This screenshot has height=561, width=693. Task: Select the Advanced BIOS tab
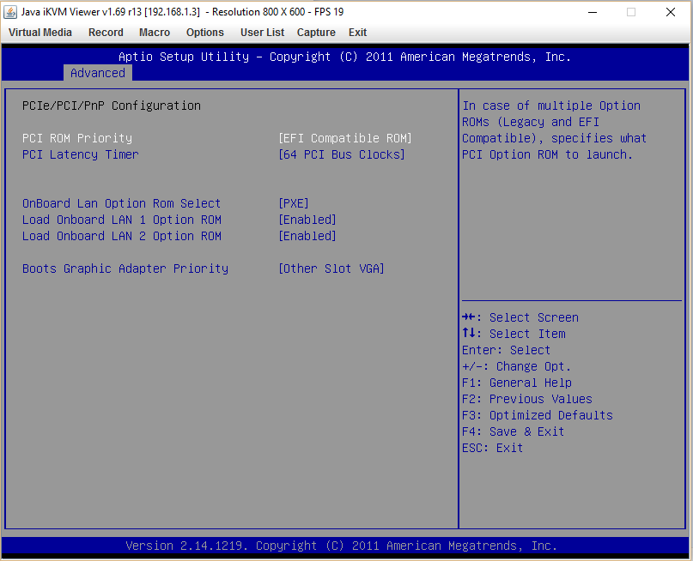(98, 73)
